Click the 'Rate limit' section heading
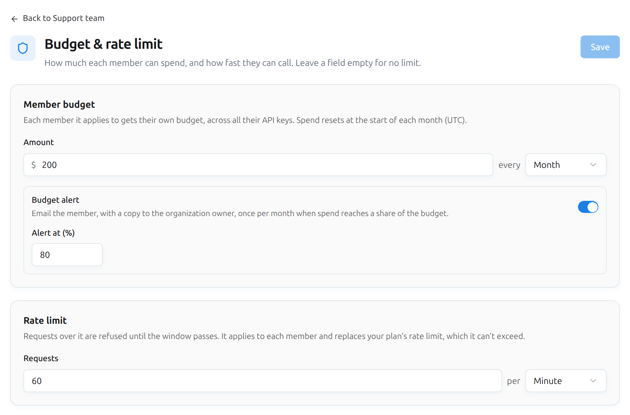Image resolution: width=630 pixels, height=415 pixels. (x=45, y=320)
